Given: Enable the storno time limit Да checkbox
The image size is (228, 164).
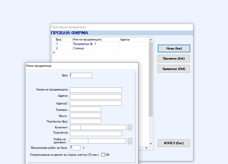Looking at the screenshot, I should coord(103,155).
